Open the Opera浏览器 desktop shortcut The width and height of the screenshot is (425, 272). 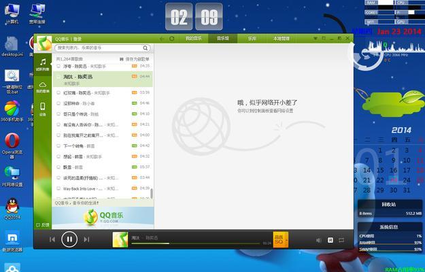[12, 146]
